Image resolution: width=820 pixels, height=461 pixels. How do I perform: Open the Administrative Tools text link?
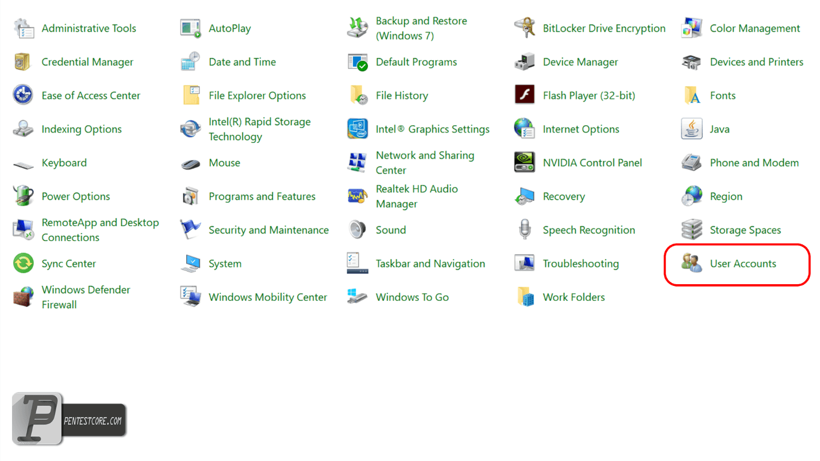89,28
